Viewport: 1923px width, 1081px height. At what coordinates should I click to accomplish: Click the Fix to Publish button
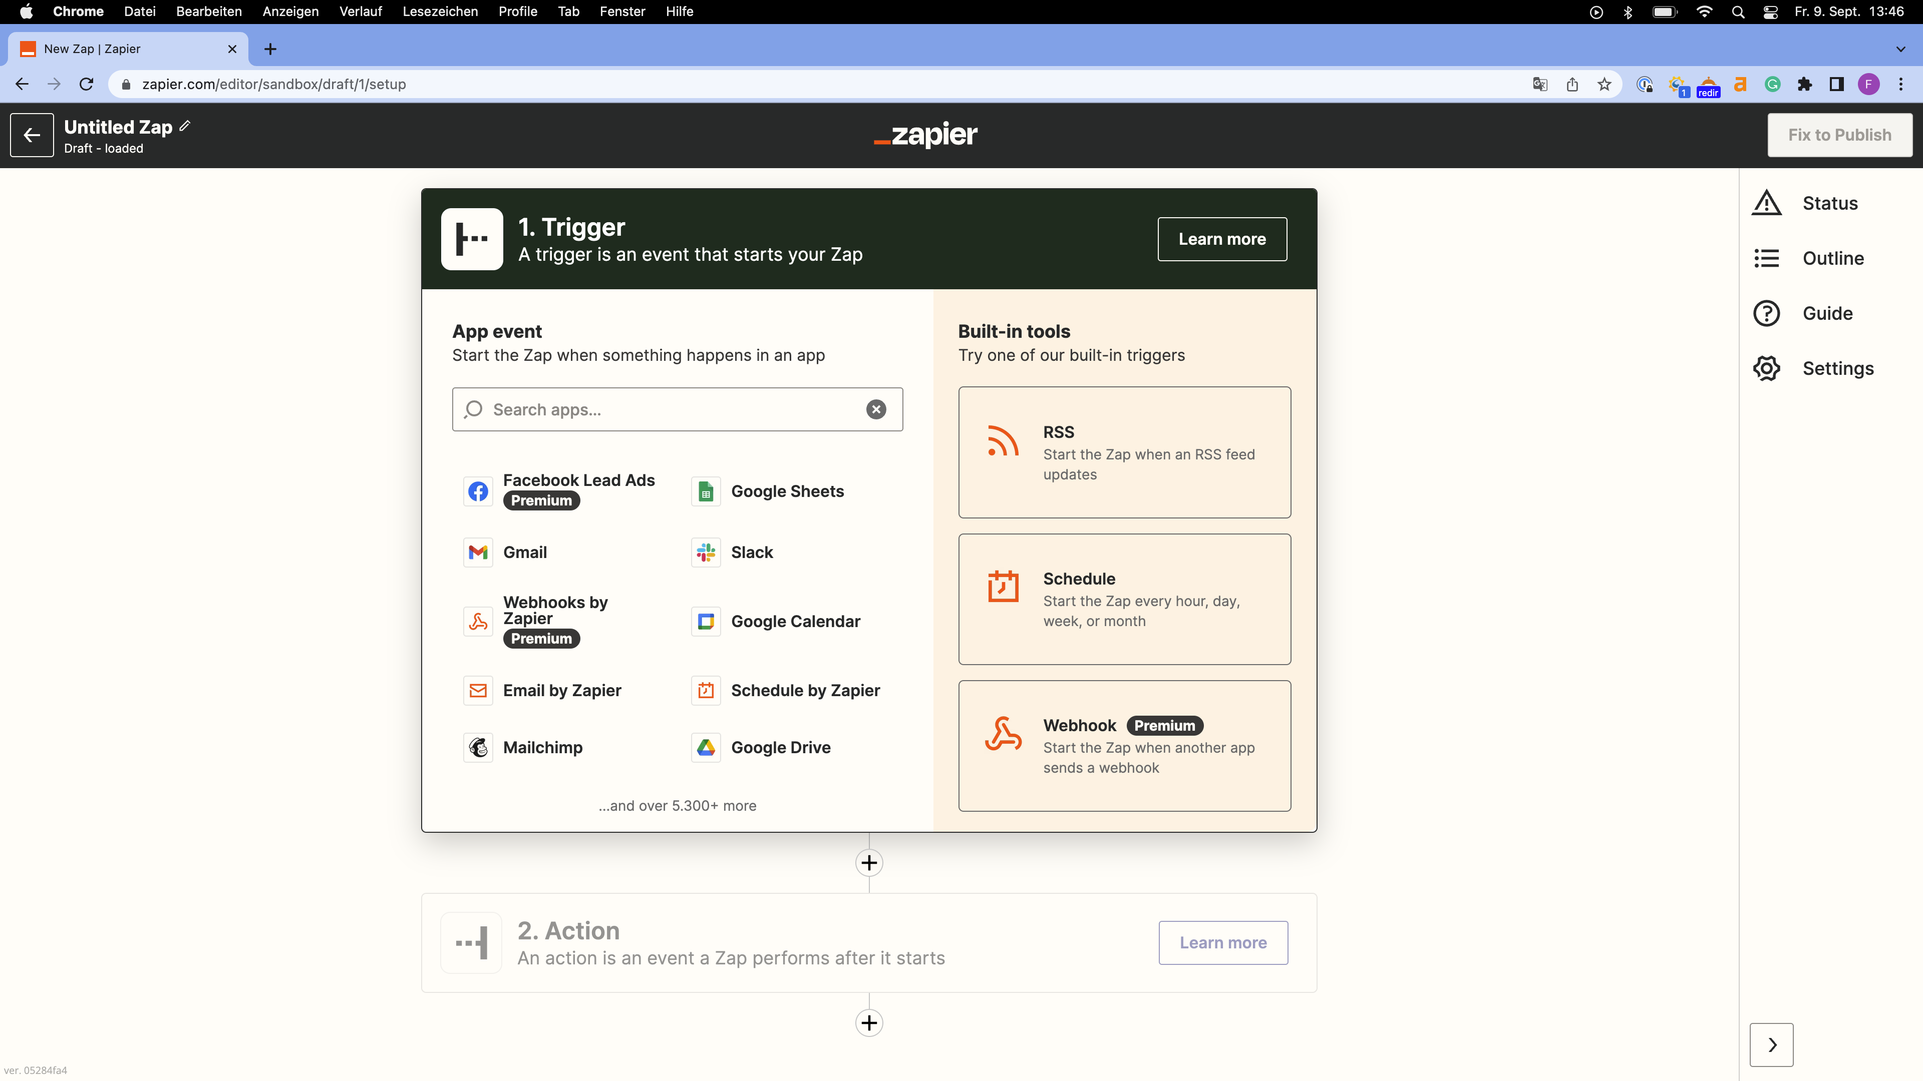pos(1839,135)
